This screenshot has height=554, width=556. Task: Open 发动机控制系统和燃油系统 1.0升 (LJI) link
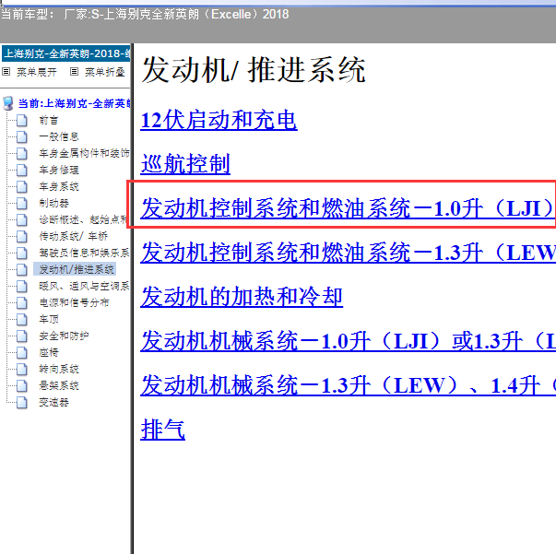(348, 208)
